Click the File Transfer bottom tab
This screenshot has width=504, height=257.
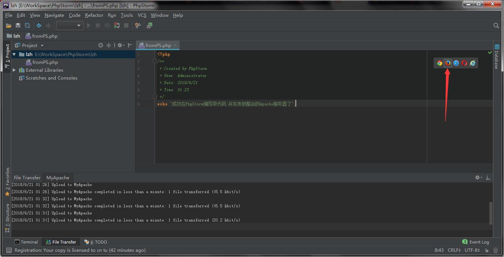pyautogui.click(x=61, y=242)
